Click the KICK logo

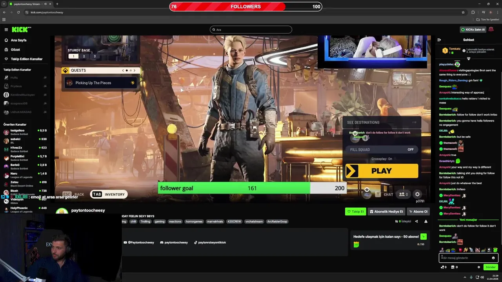21,29
